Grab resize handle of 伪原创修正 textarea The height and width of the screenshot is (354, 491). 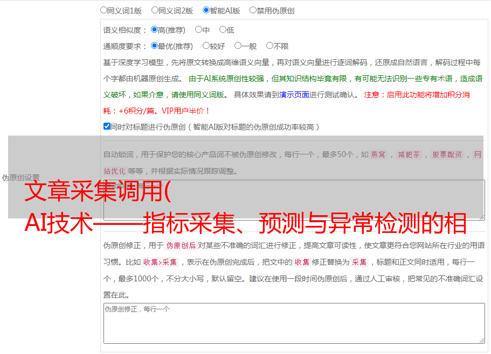[x=482, y=341]
